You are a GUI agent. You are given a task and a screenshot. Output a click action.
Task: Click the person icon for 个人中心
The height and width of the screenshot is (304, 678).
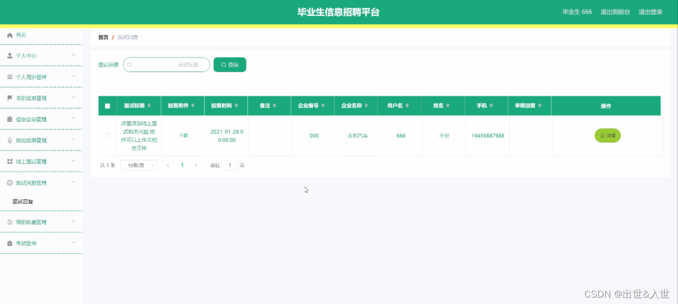(10, 56)
